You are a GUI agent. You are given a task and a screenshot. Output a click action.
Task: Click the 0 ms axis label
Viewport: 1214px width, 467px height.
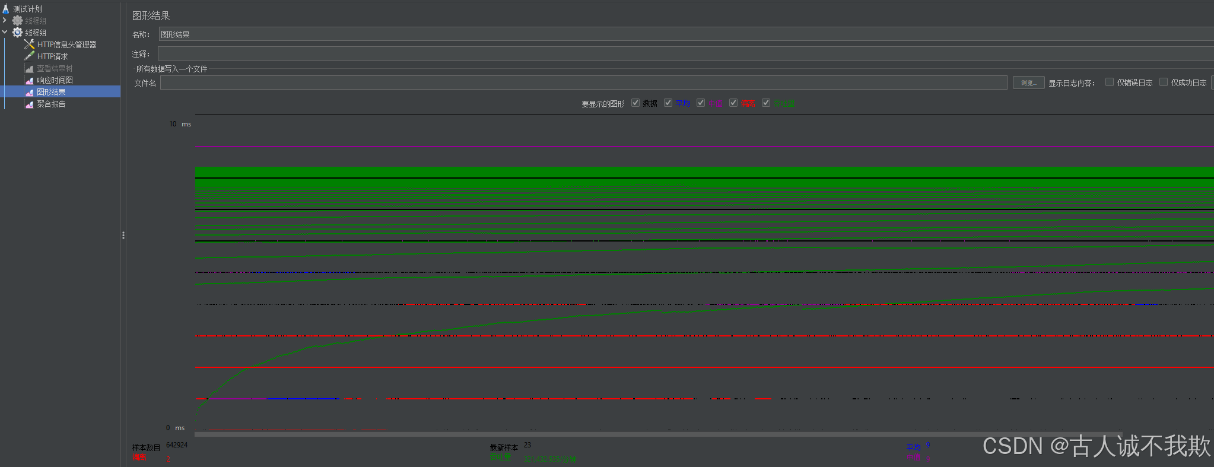tap(176, 428)
